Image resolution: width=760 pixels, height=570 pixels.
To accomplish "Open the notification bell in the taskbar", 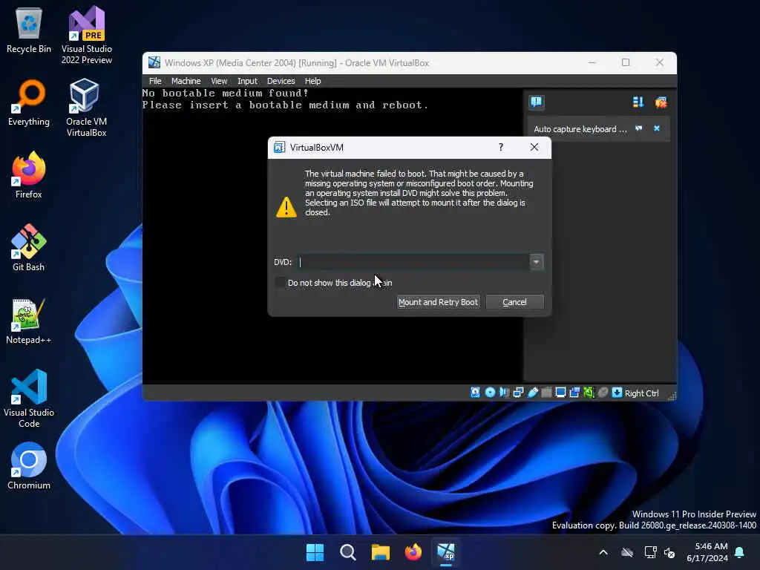I will (740, 552).
